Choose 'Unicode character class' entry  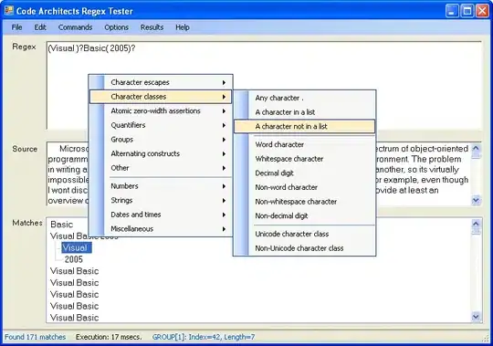click(304, 234)
